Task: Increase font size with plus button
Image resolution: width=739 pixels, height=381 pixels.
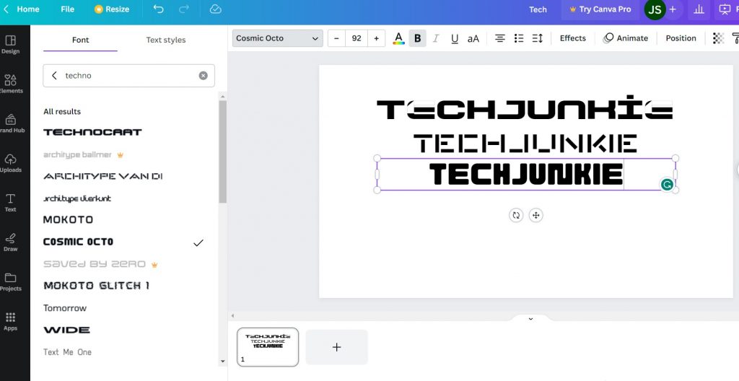Action: coord(376,38)
